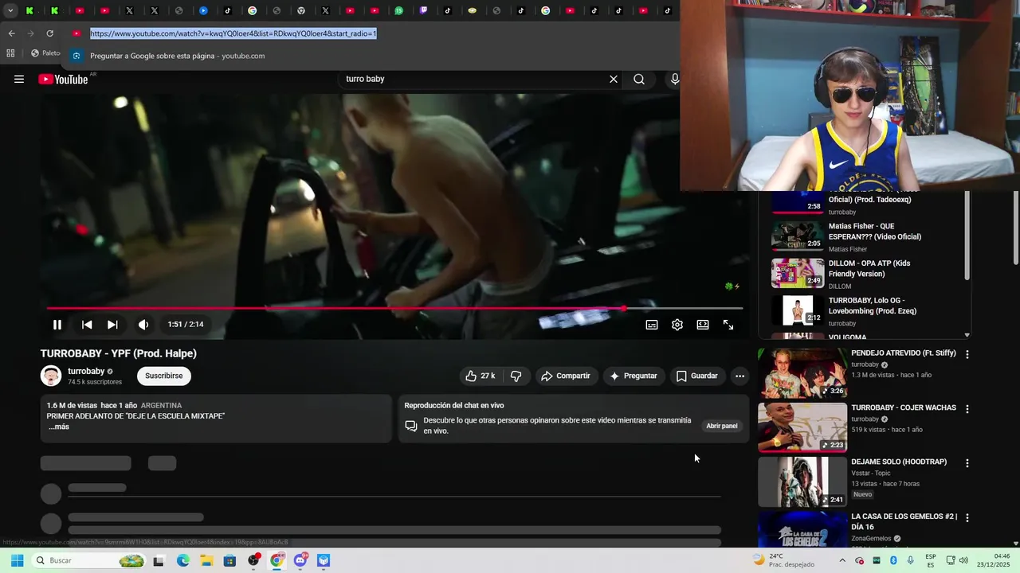This screenshot has height=573, width=1020.
Task: Open options for COJER WACHAS video
Action: coord(967,409)
